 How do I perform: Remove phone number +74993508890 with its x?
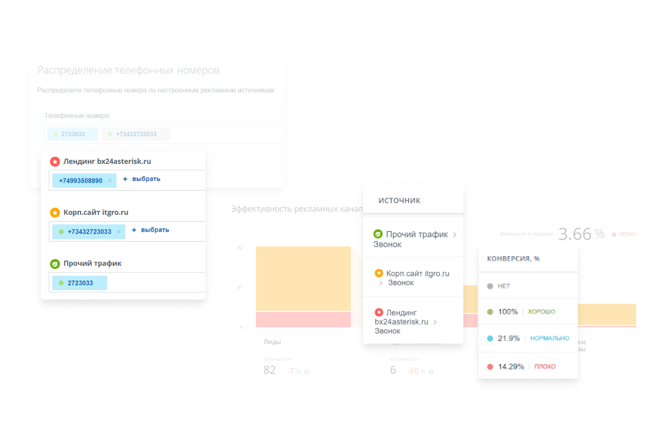pyautogui.click(x=110, y=181)
